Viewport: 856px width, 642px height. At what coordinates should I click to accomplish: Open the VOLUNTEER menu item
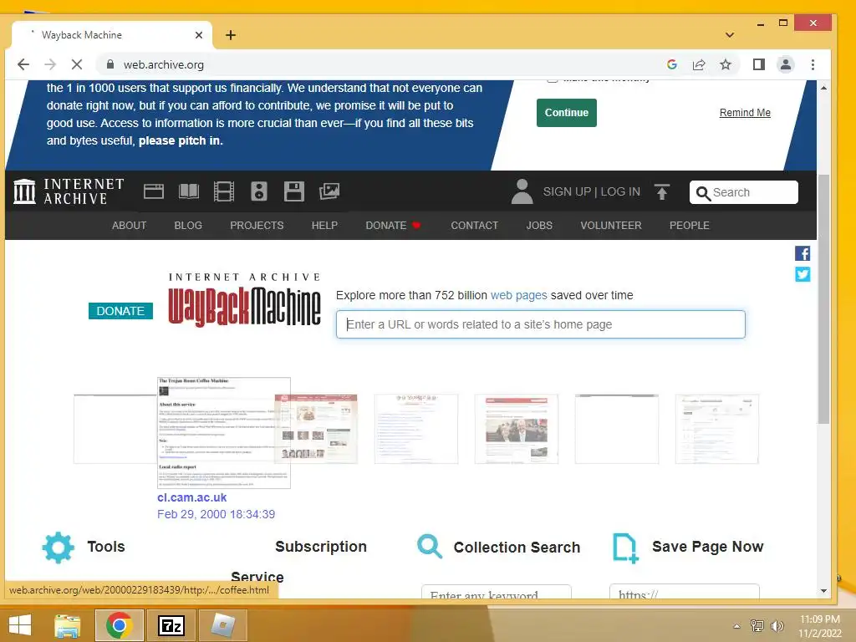(611, 226)
